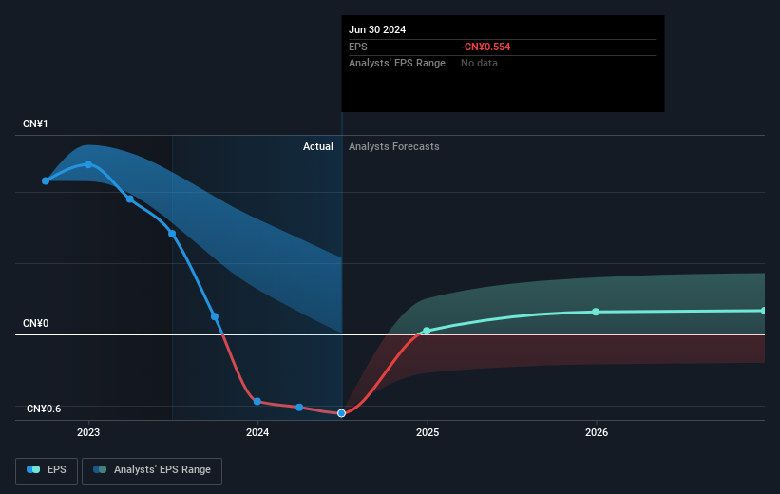This screenshot has height=494, width=780.
Task: Click the first EPS point left of 2023
Action: pyautogui.click(x=46, y=181)
